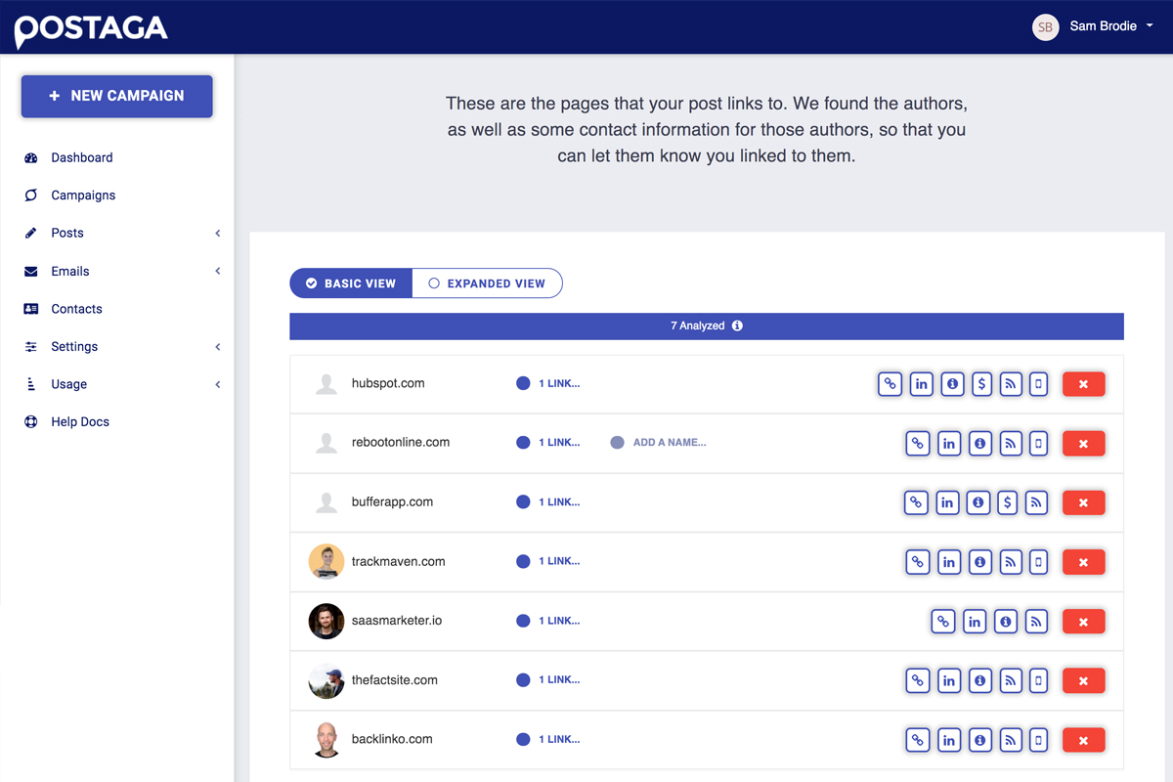Click the saasmarketer.io domain text
The width and height of the screenshot is (1173, 782).
click(397, 621)
